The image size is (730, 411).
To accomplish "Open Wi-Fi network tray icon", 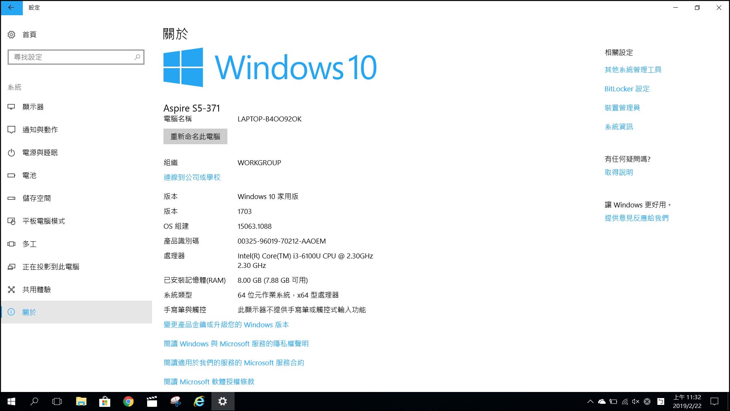I will (625, 401).
